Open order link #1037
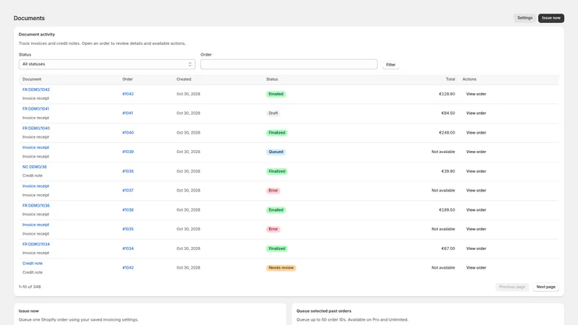The height and width of the screenshot is (325, 578). pyautogui.click(x=128, y=191)
